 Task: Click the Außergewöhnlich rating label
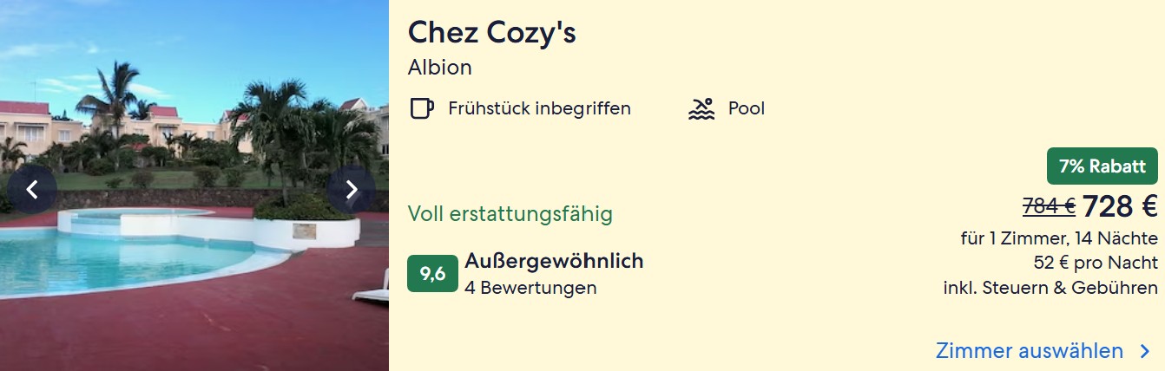554,261
